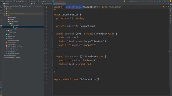Click the helpers breadcrumb item
This screenshot has height=96, width=172.
(x=49, y=1)
